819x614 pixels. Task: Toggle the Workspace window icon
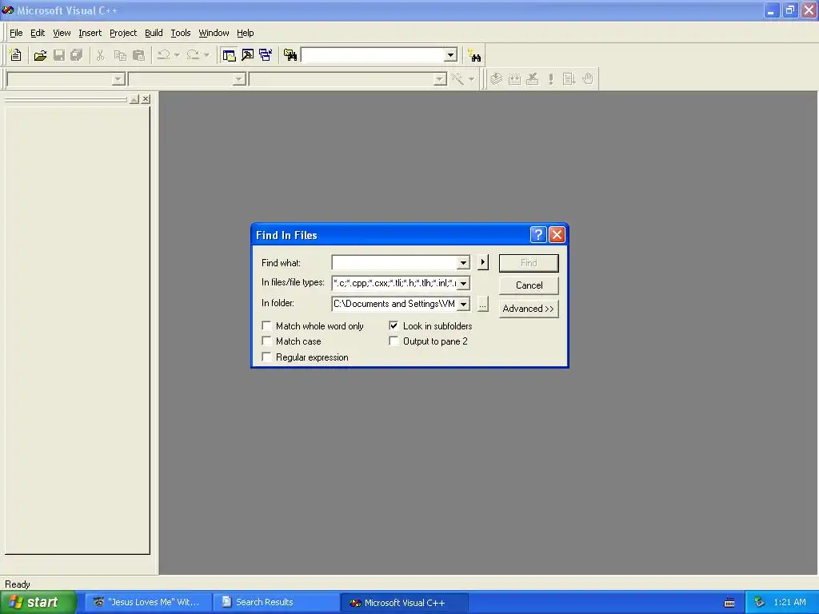coord(229,55)
